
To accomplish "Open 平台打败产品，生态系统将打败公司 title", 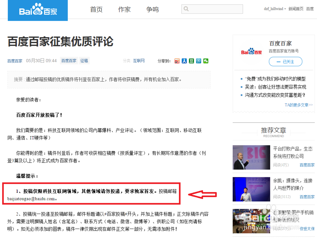I will click(293, 152).
